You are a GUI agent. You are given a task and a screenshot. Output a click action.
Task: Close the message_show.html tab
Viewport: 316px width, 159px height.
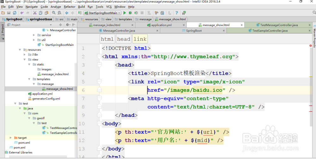tap(242, 25)
